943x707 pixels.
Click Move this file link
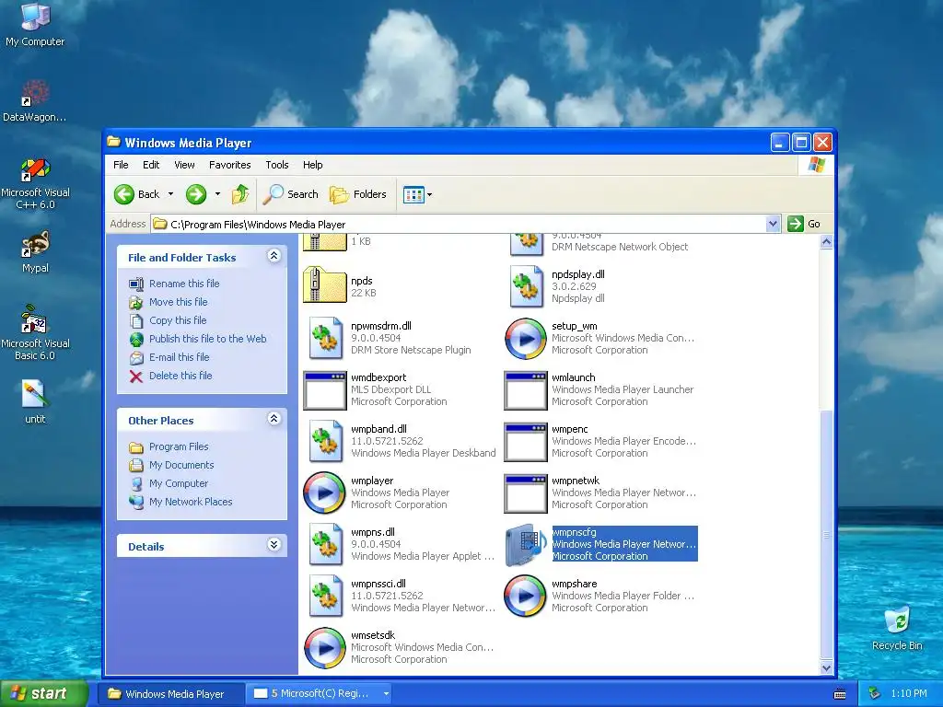click(x=178, y=302)
